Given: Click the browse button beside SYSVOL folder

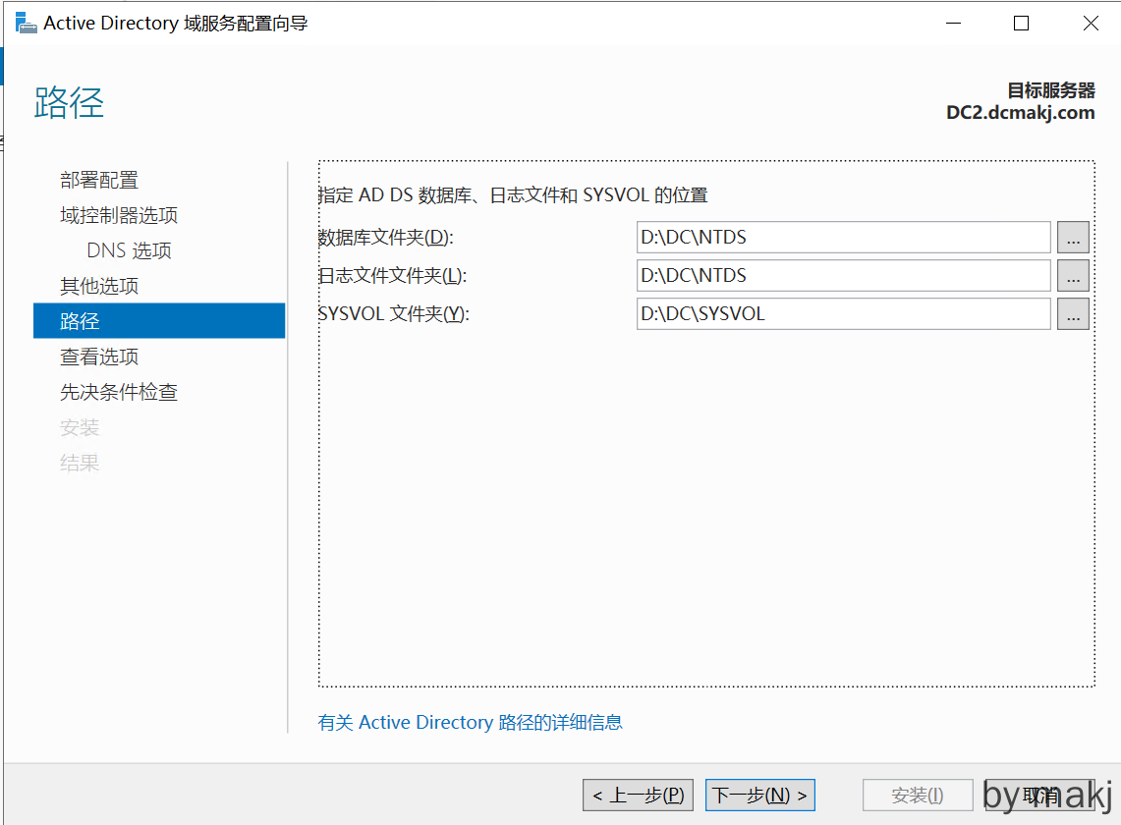Looking at the screenshot, I should [x=1073, y=314].
